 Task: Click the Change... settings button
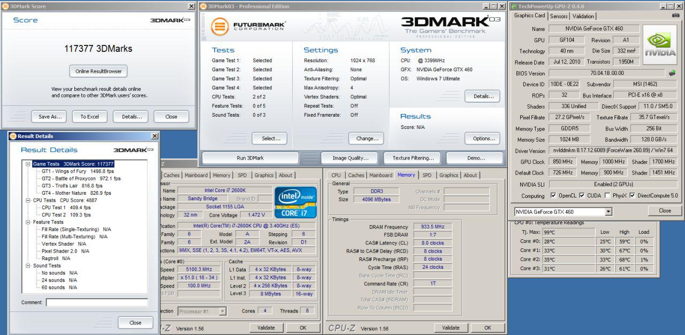click(367, 139)
